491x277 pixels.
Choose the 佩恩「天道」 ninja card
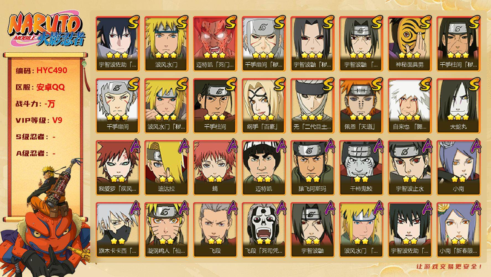coord(361,106)
